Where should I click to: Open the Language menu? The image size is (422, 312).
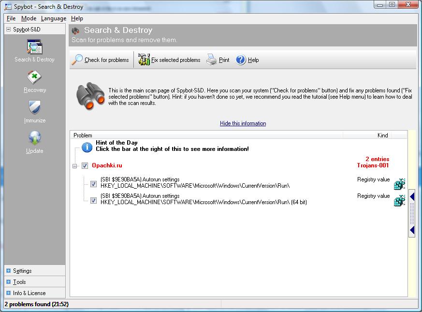click(x=54, y=18)
